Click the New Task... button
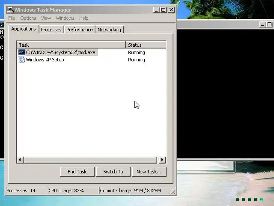Image resolution: width=274 pixels, height=206 pixels. (149, 172)
